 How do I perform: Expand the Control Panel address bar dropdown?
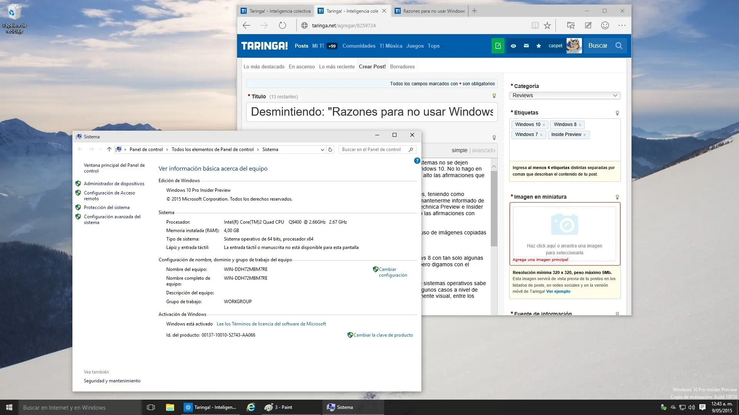(323, 149)
